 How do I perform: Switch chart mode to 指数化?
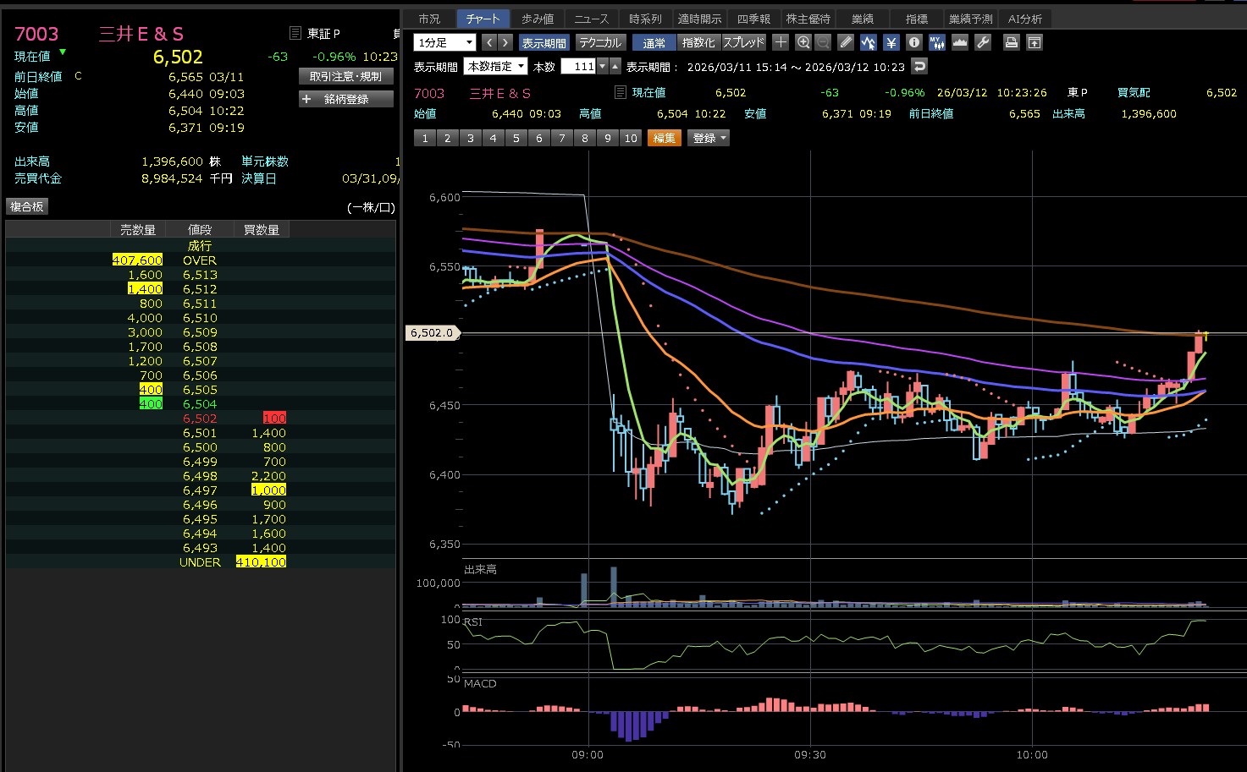coord(698,42)
